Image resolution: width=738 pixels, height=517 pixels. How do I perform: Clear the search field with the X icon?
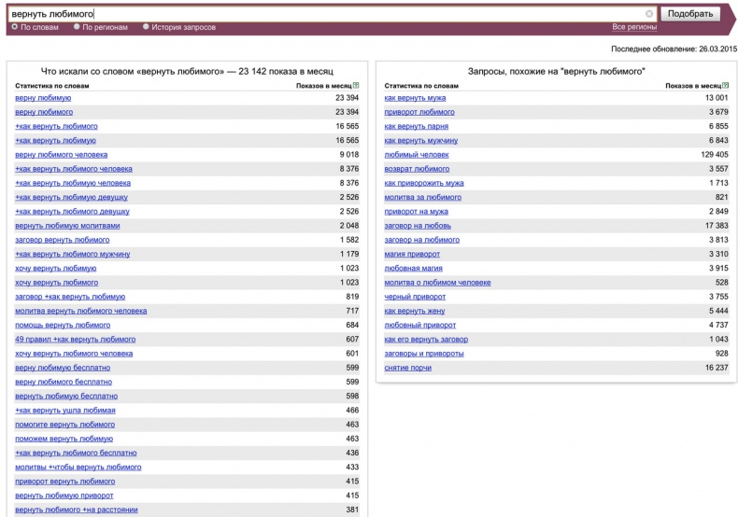point(649,14)
